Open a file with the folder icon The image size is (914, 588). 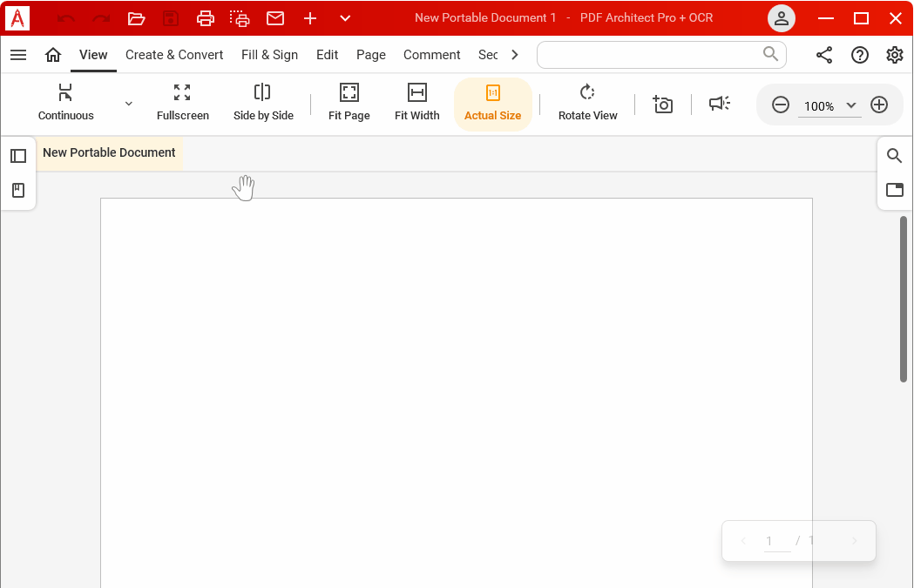pyautogui.click(x=136, y=18)
